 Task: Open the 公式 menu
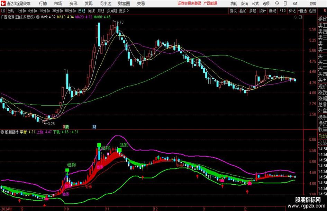coord(255,3)
